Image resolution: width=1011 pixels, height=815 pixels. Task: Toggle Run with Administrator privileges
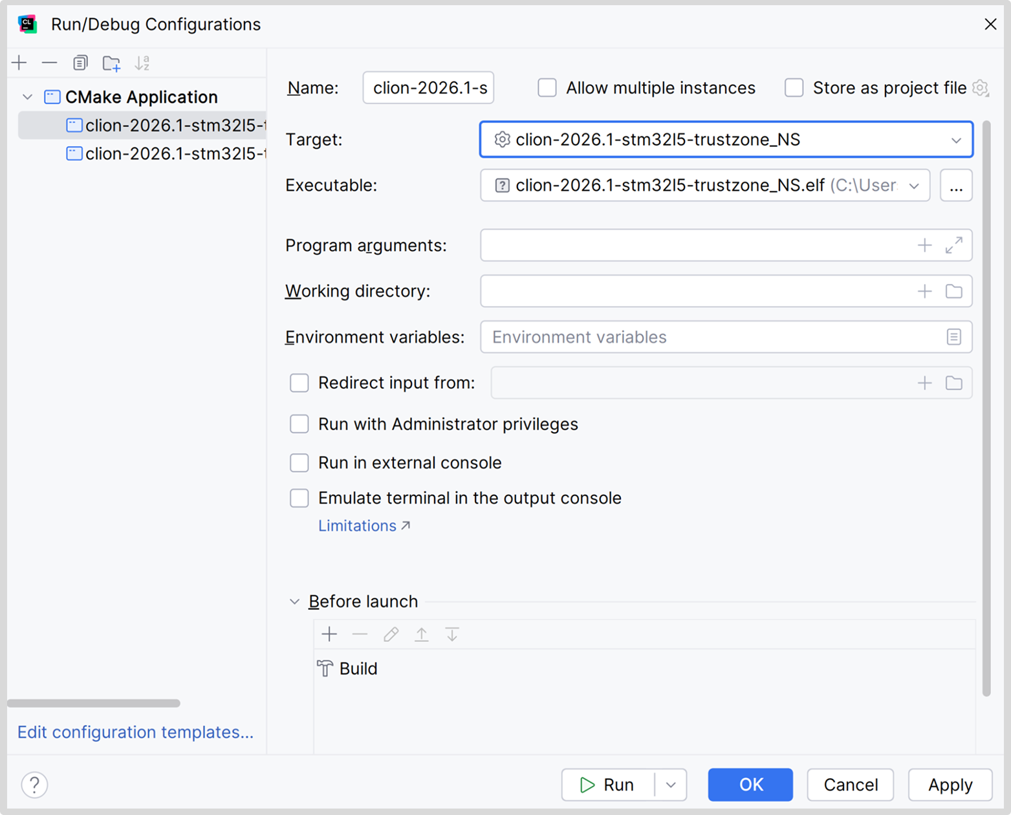[x=299, y=424]
